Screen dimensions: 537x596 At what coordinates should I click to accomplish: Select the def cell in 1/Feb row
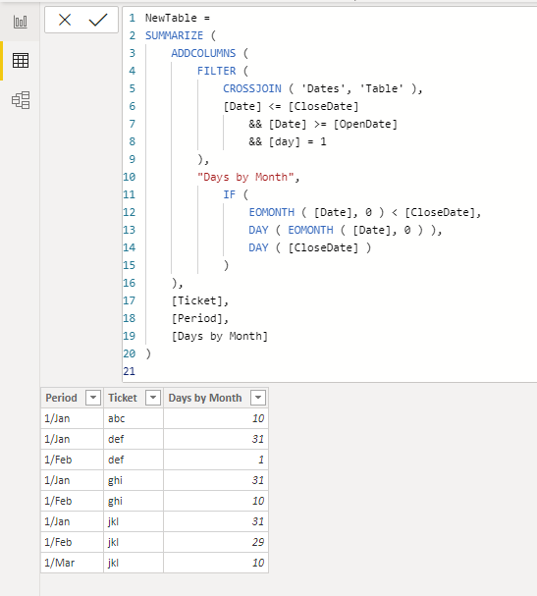[x=134, y=460]
